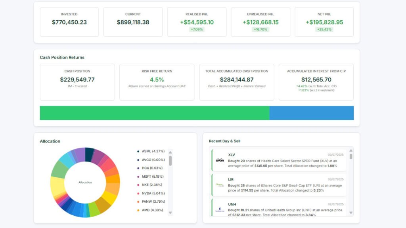The height and width of the screenshot is (228, 406).
Task: Click the Net P&L card
Action: [324, 22]
